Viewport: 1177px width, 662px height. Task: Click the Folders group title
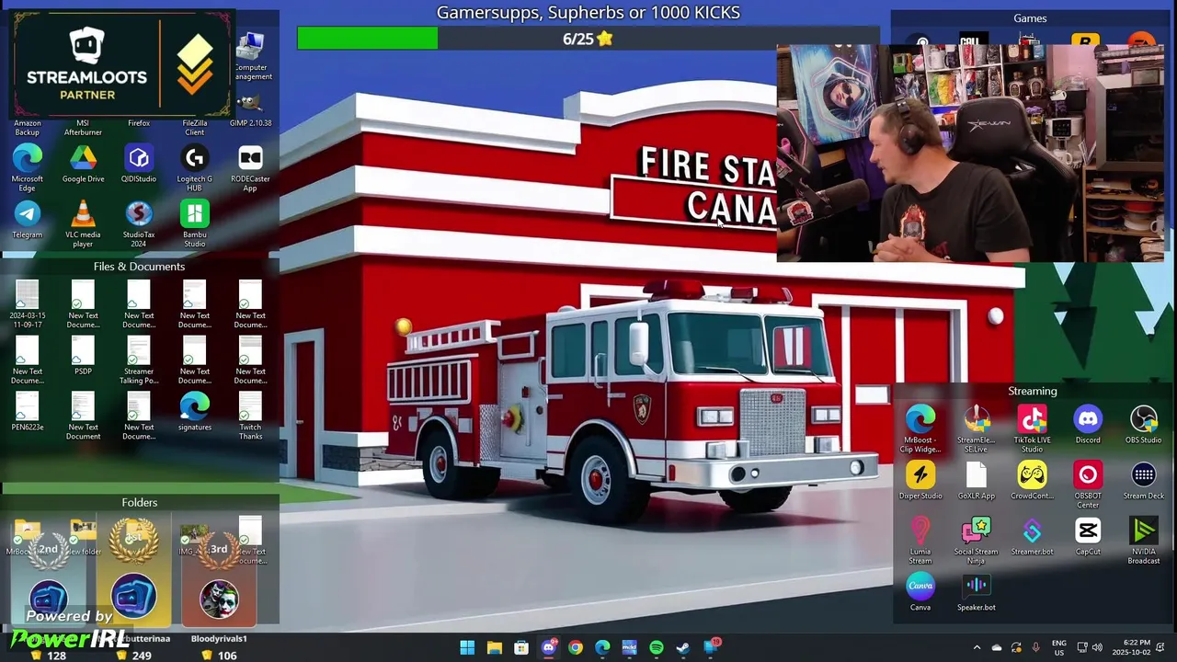point(140,503)
